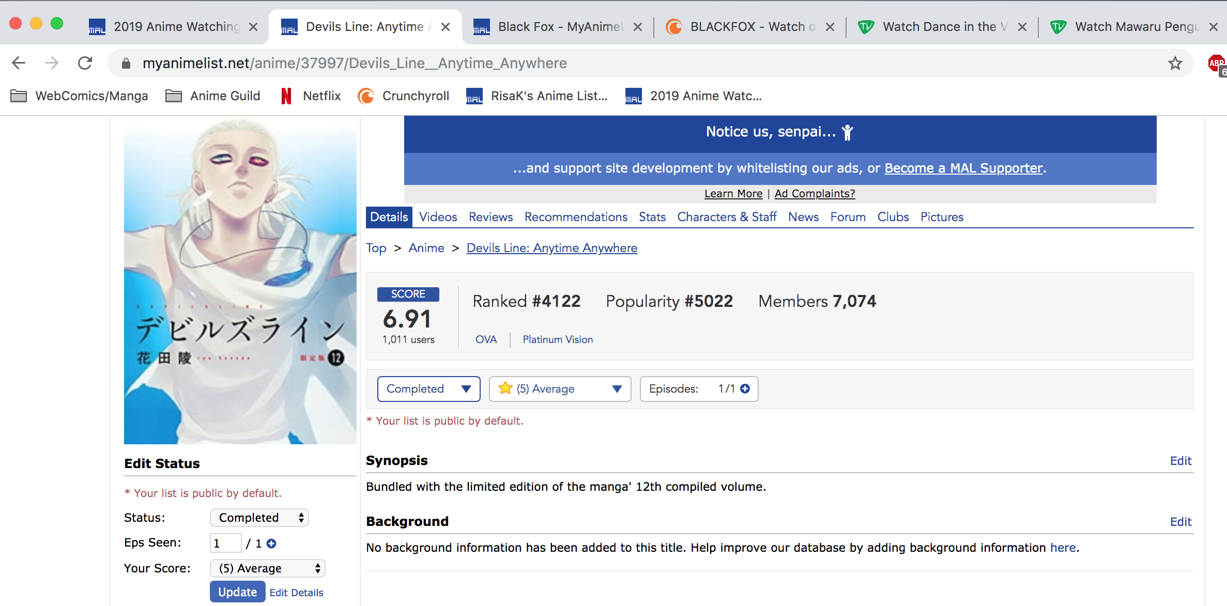Click Edit next to Background
Screen dimensions: 1227x606
1181,522
